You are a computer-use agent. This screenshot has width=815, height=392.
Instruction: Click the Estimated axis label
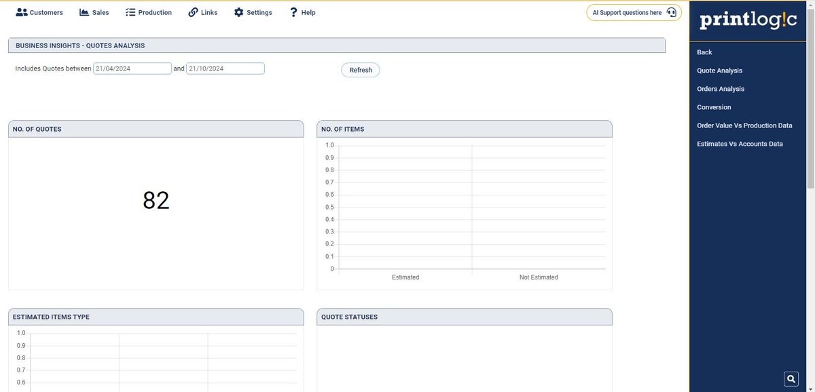[x=405, y=277]
